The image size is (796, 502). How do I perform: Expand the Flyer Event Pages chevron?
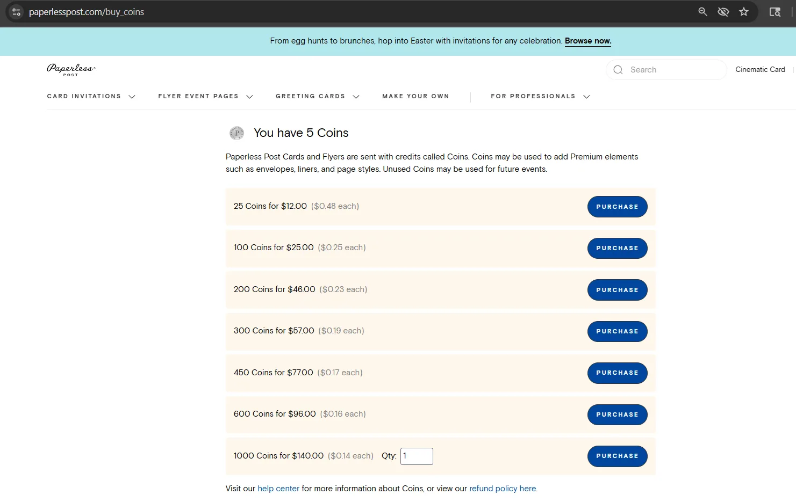click(x=249, y=97)
